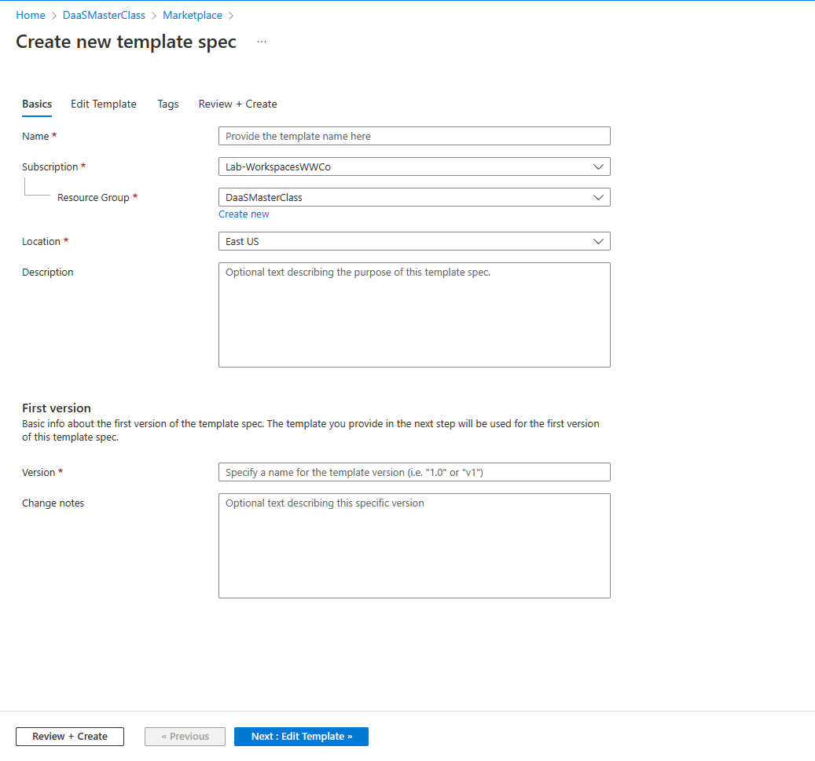
Task: Click the Create new template spec heading
Action: 127,42
